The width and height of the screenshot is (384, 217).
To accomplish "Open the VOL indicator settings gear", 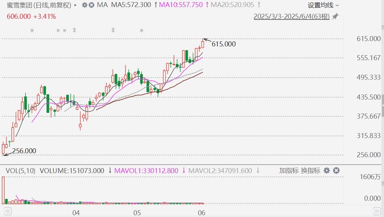I will tap(327, 170).
